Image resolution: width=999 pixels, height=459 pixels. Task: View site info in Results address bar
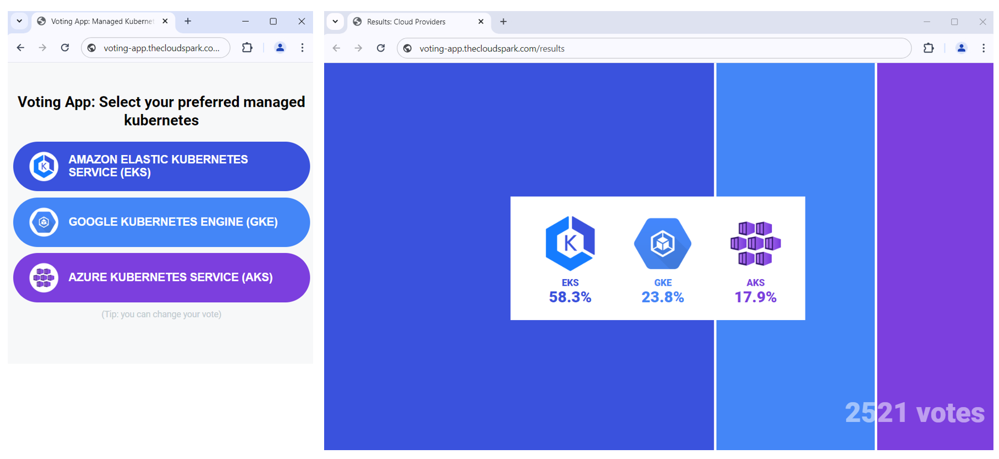[x=408, y=49]
